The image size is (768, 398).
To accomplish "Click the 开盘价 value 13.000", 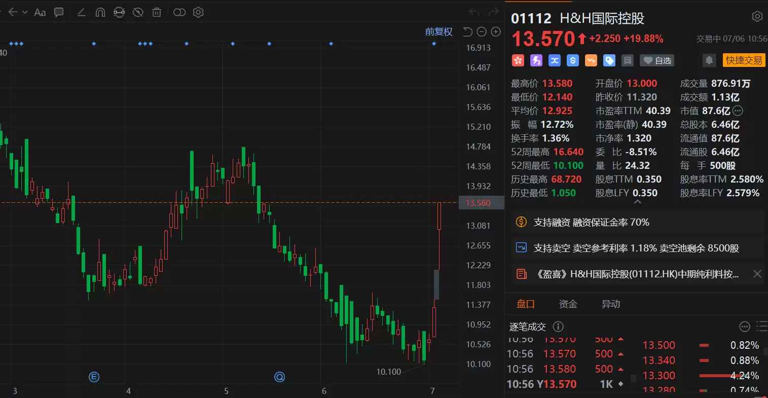I will click(642, 84).
